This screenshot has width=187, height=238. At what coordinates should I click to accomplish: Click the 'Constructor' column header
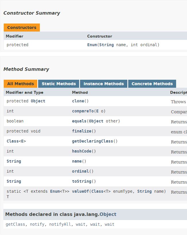(x=100, y=36)
